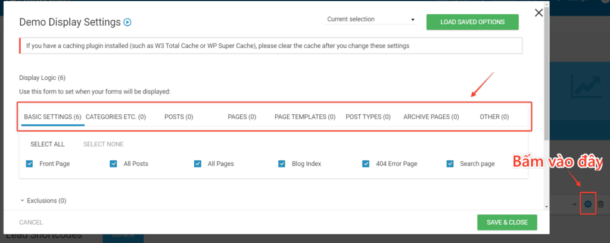610x243 pixels.
Task: Toggle the Blog Index checkbox
Action: [x=282, y=164]
